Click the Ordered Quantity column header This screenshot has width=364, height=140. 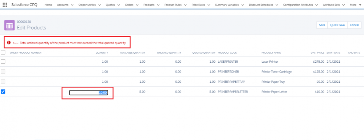(169, 53)
